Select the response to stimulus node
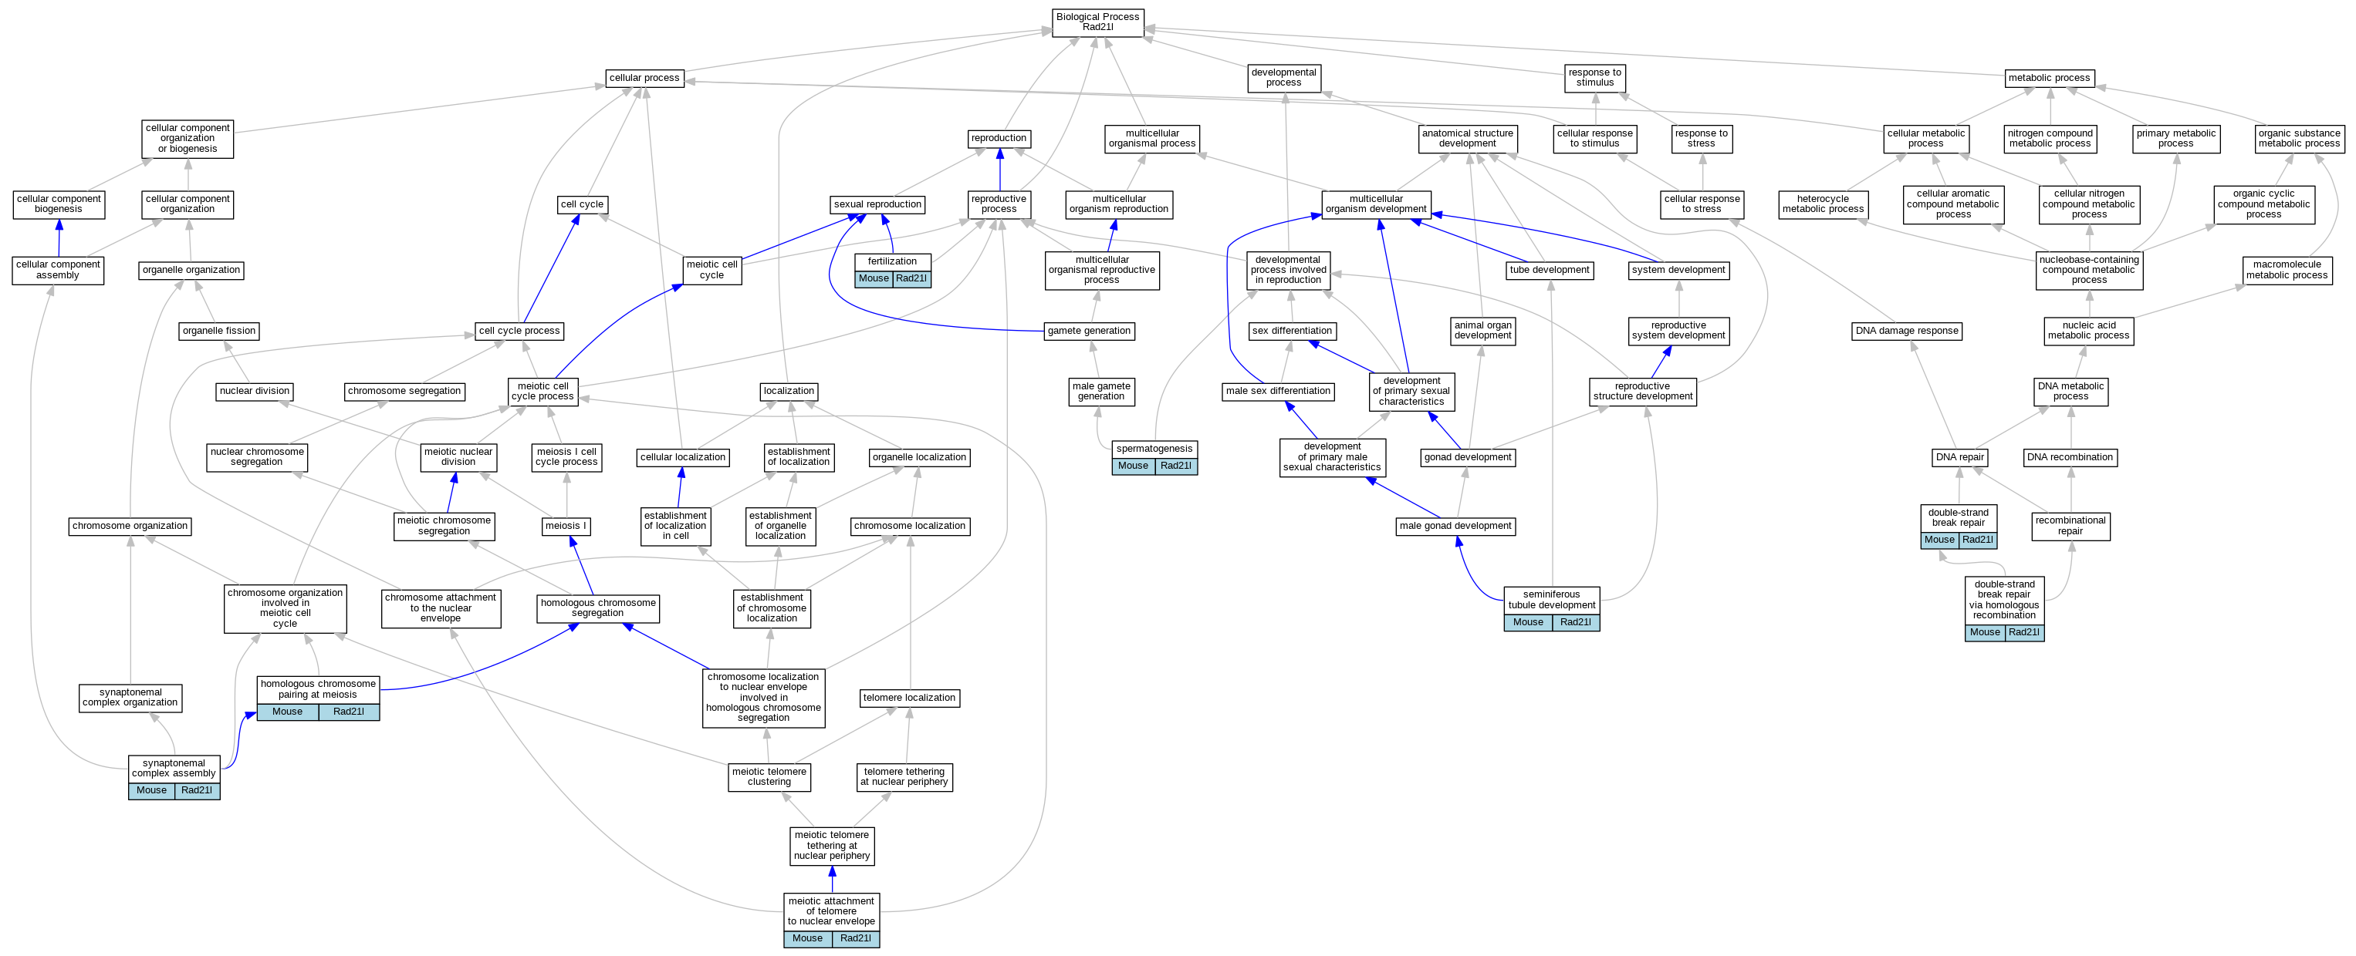The width and height of the screenshot is (2356, 956). pyautogui.click(x=1594, y=78)
